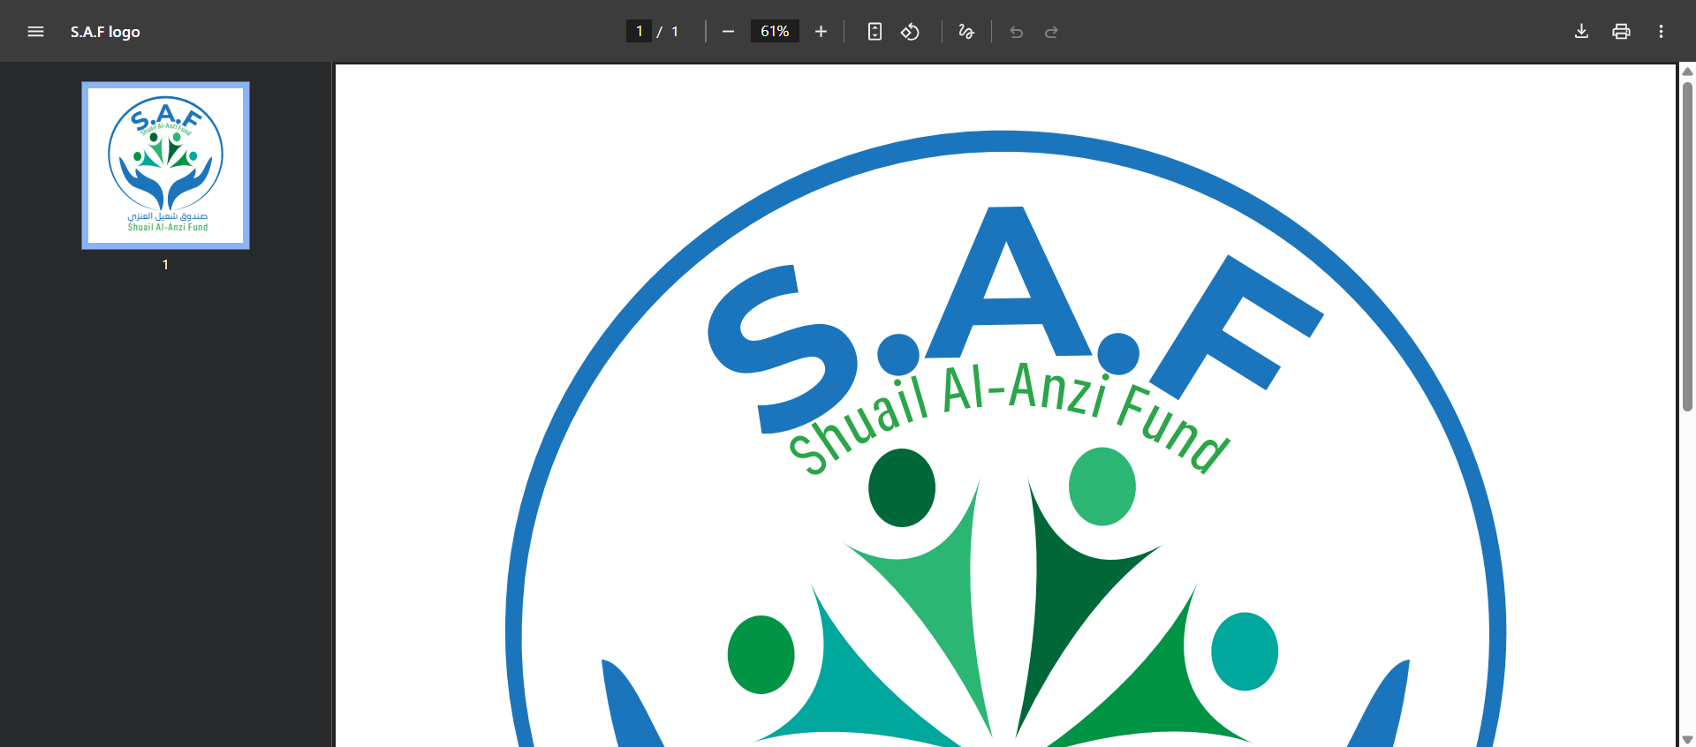Rotate the document counterclockwise
The width and height of the screenshot is (1696, 747).
coord(910,32)
